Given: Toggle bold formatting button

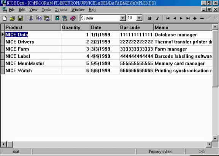Looking at the screenshot, I should [x=150, y=18].
